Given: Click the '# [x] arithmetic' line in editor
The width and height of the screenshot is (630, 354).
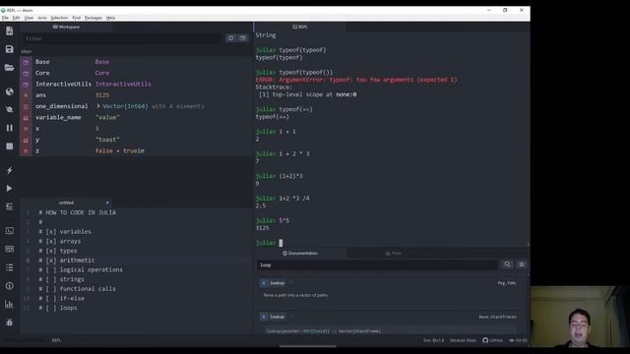Looking at the screenshot, I should tap(67, 260).
